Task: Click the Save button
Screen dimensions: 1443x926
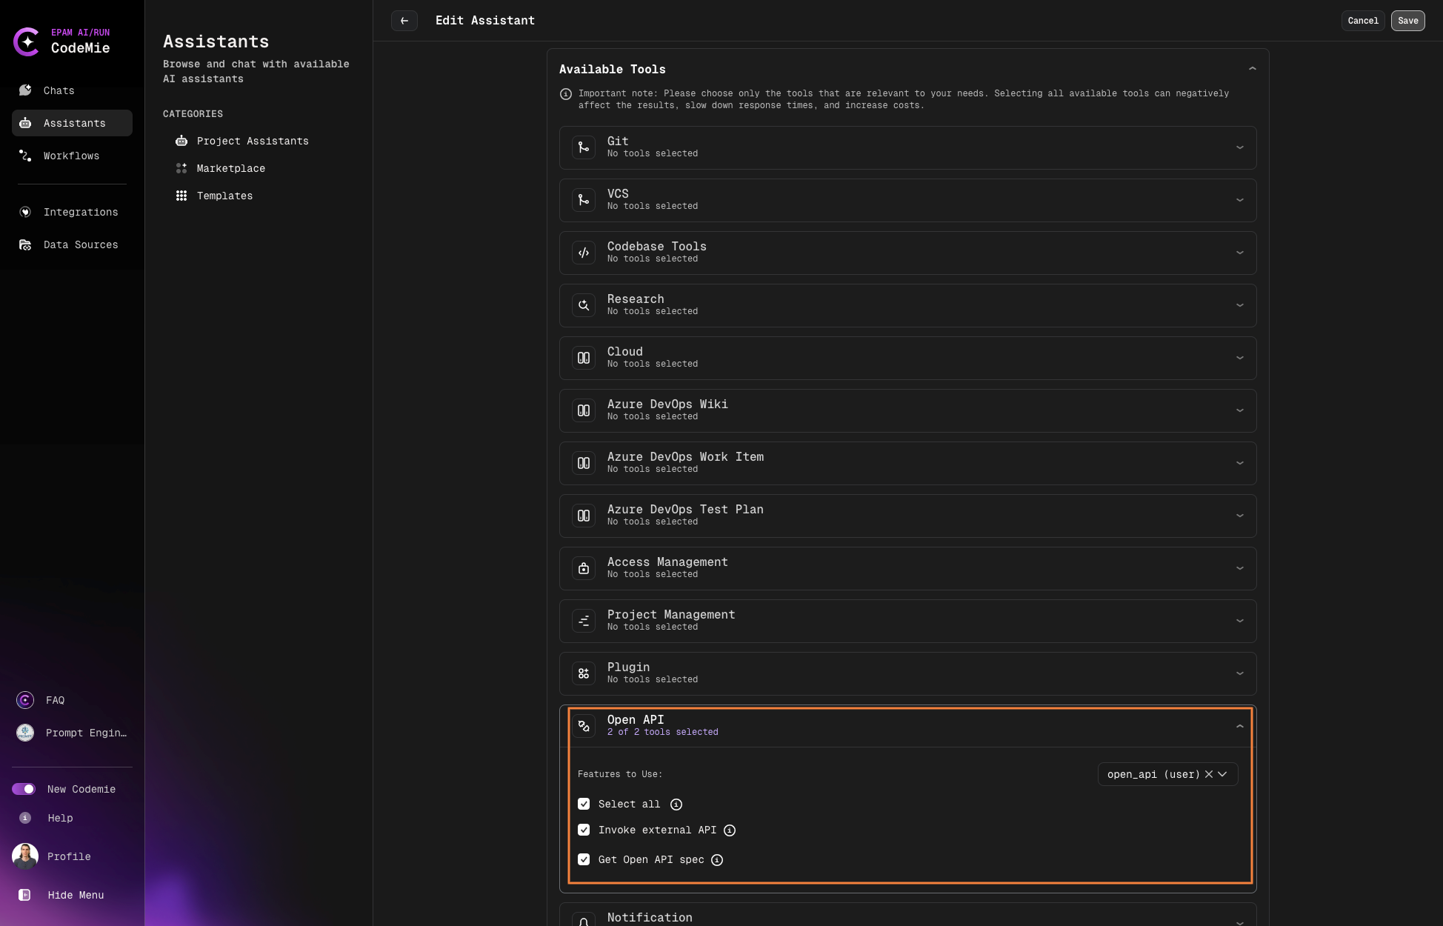Action: click(1407, 21)
